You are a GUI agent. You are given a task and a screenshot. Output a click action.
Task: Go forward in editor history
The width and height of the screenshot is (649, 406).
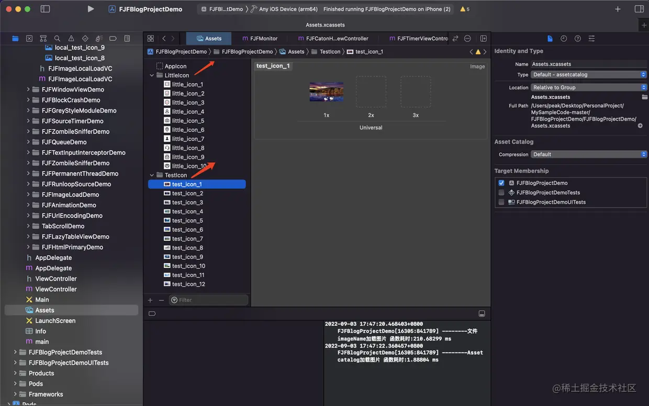(173, 38)
